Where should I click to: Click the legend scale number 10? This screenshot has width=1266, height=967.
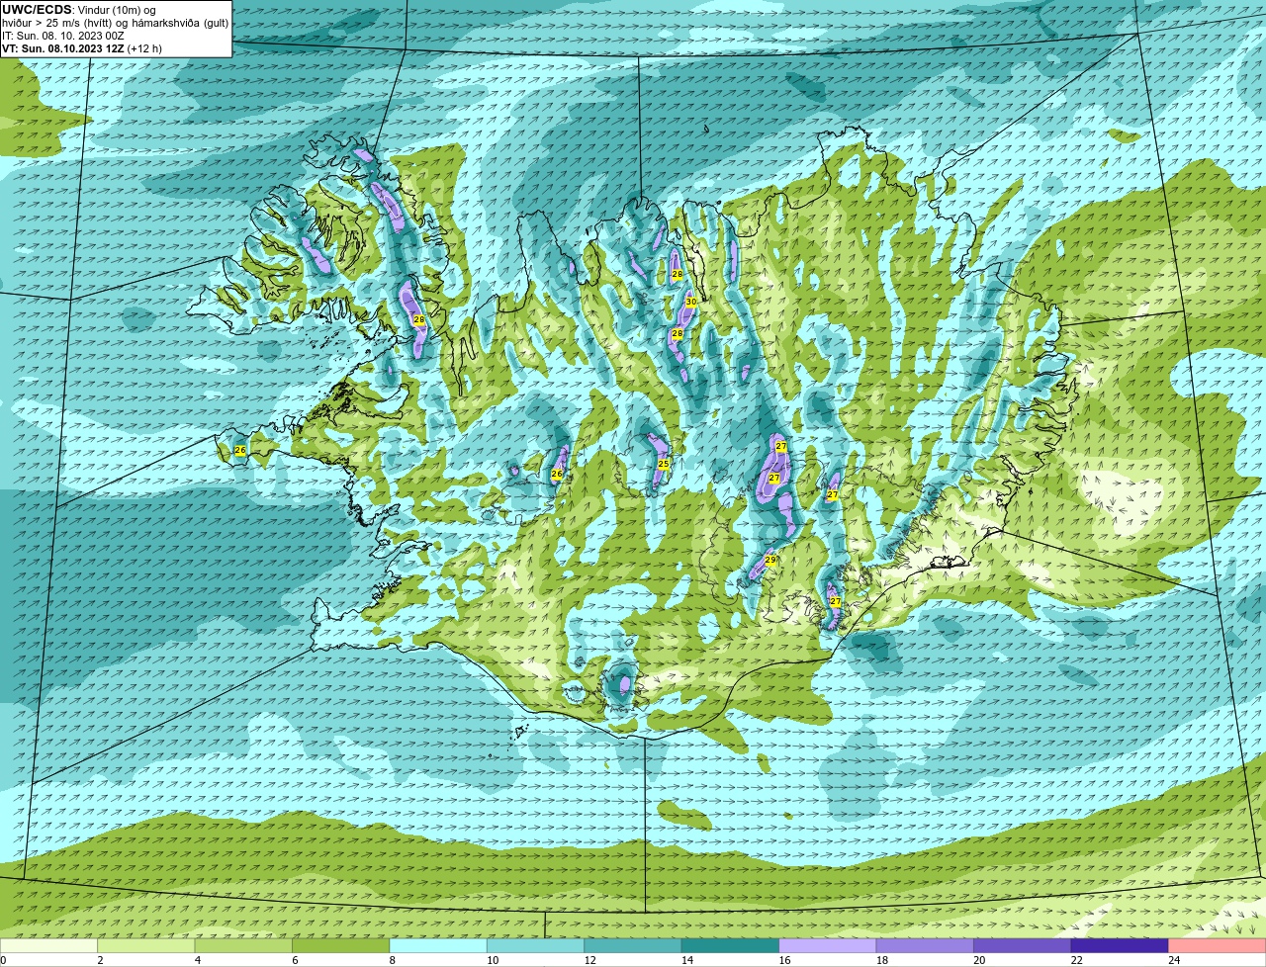click(x=493, y=960)
